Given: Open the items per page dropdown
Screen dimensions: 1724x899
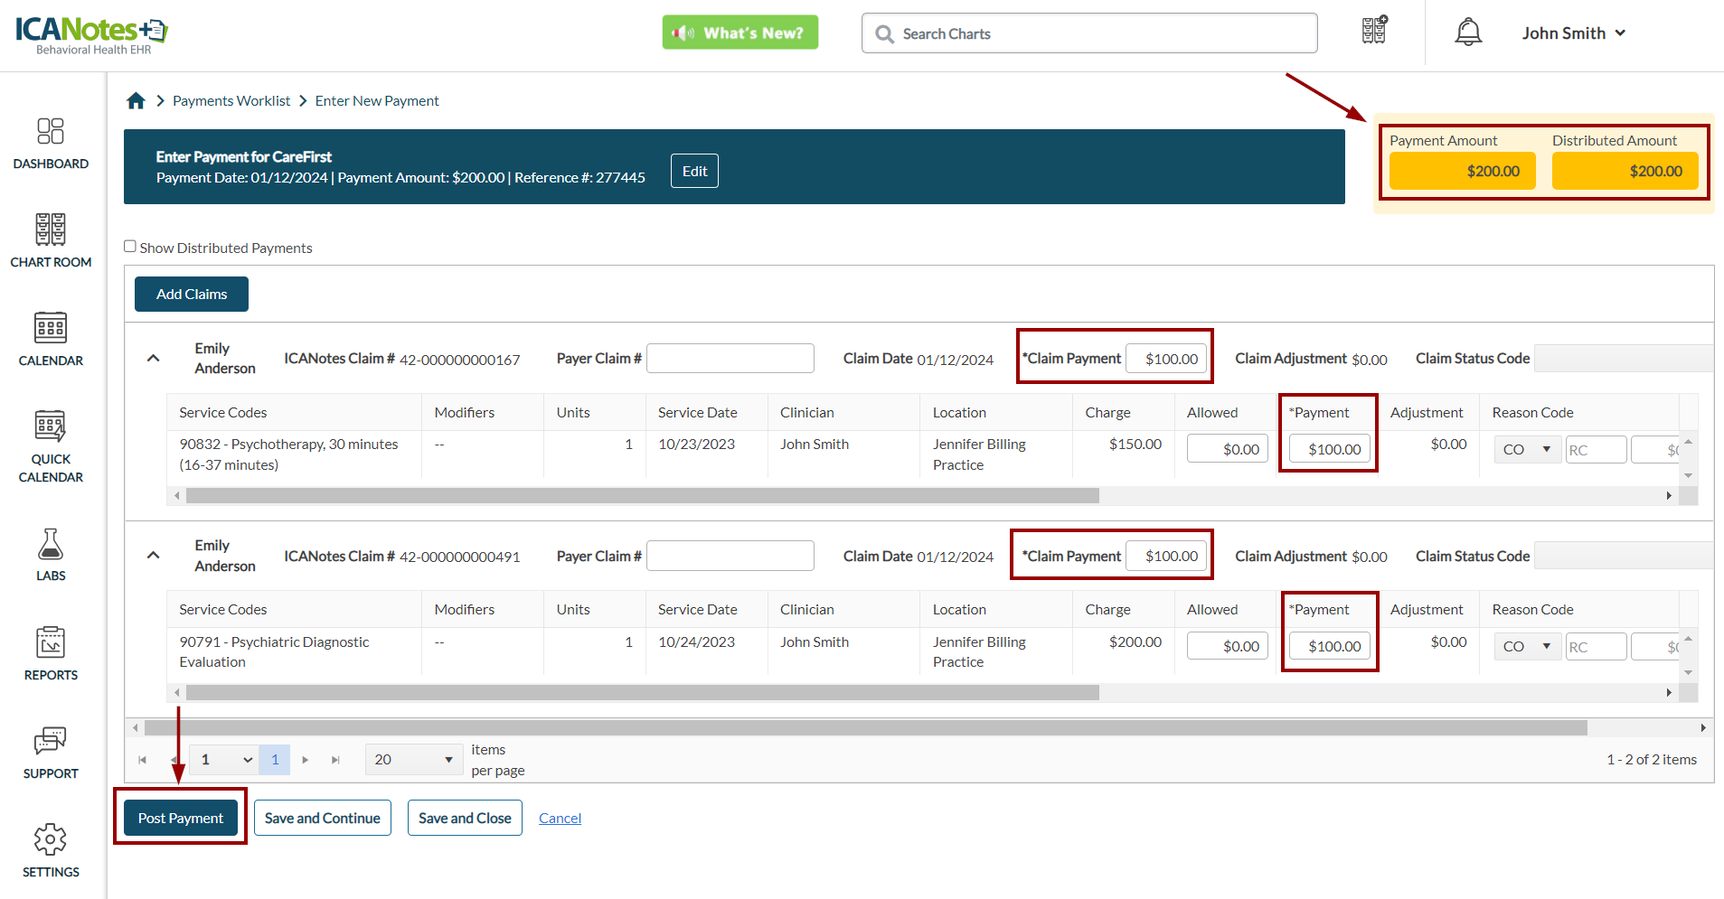Looking at the screenshot, I should 413,760.
